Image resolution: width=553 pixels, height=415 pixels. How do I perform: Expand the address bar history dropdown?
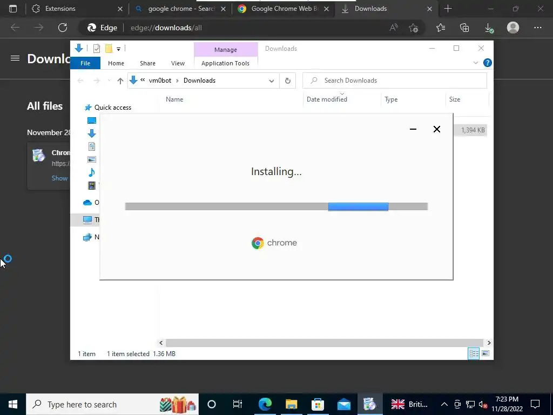click(x=271, y=81)
